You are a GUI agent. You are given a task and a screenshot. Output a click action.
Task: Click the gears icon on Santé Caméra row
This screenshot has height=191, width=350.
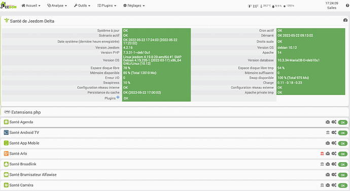pos(334,185)
